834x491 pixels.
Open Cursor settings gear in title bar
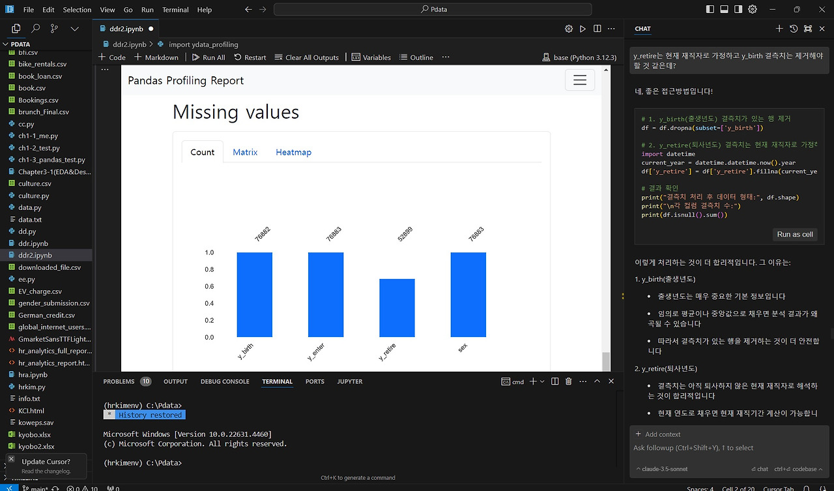[x=753, y=10]
